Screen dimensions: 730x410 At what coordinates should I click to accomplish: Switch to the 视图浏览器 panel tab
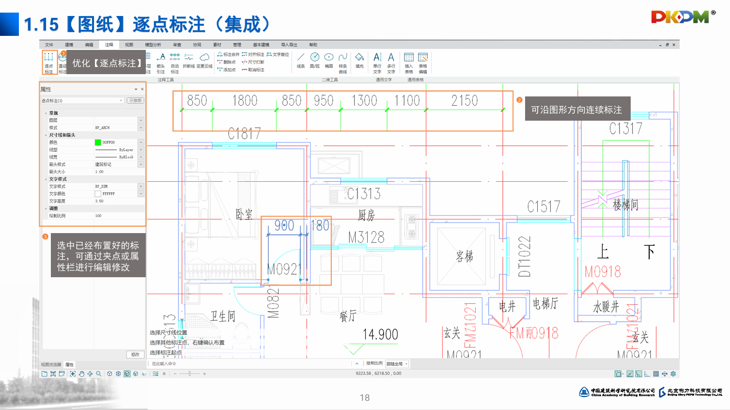click(x=51, y=364)
